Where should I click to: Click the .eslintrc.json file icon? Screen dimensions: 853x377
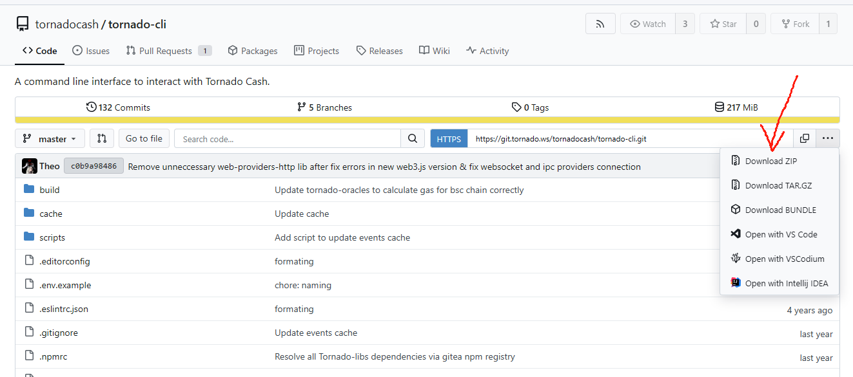pyautogui.click(x=28, y=308)
